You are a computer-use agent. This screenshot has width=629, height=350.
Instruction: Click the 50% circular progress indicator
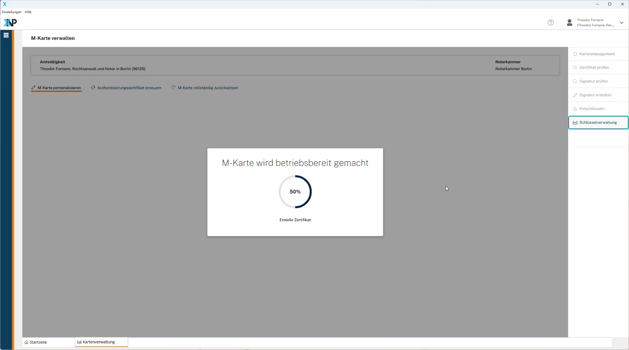tap(295, 191)
